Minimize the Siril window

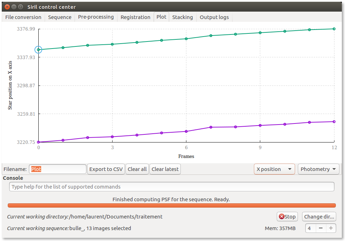[x=14, y=7]
